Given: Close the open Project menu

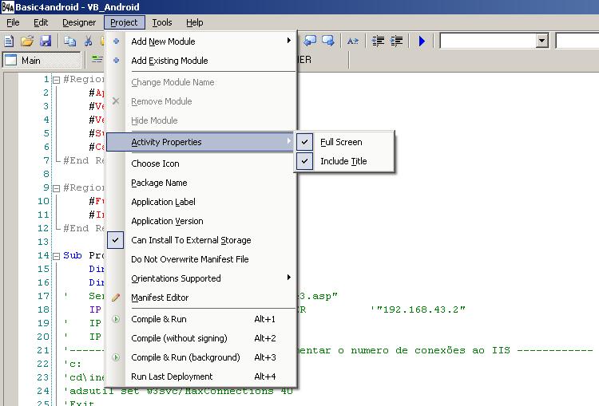Looking at the screenshot, I should 124,22.
